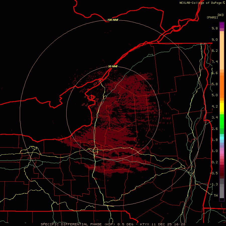
Task: Click the bright green band in the color bar
Action: point(222,121)
